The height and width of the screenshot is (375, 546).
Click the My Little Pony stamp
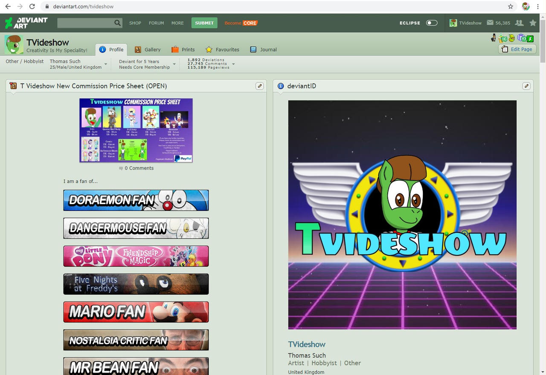[136, 256]
